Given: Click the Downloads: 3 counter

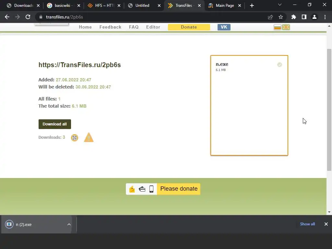Looking at the screenshot, I should [52, 137].
